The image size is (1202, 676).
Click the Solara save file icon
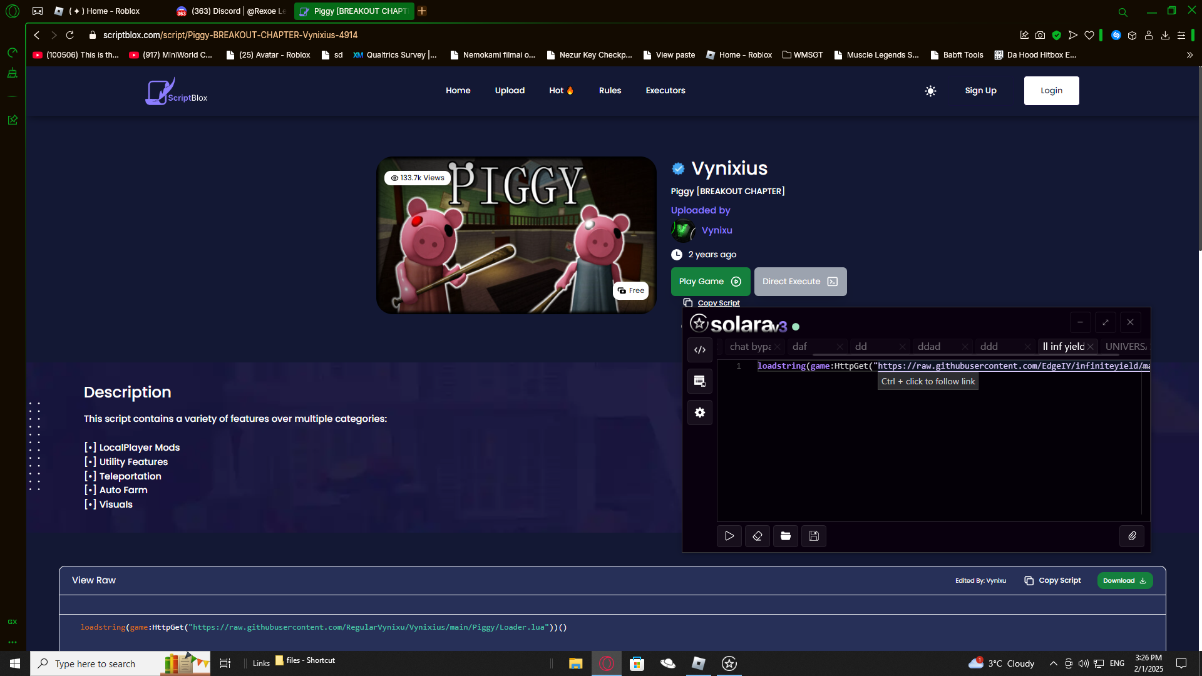pyautogui.click(x=814, y=536)
